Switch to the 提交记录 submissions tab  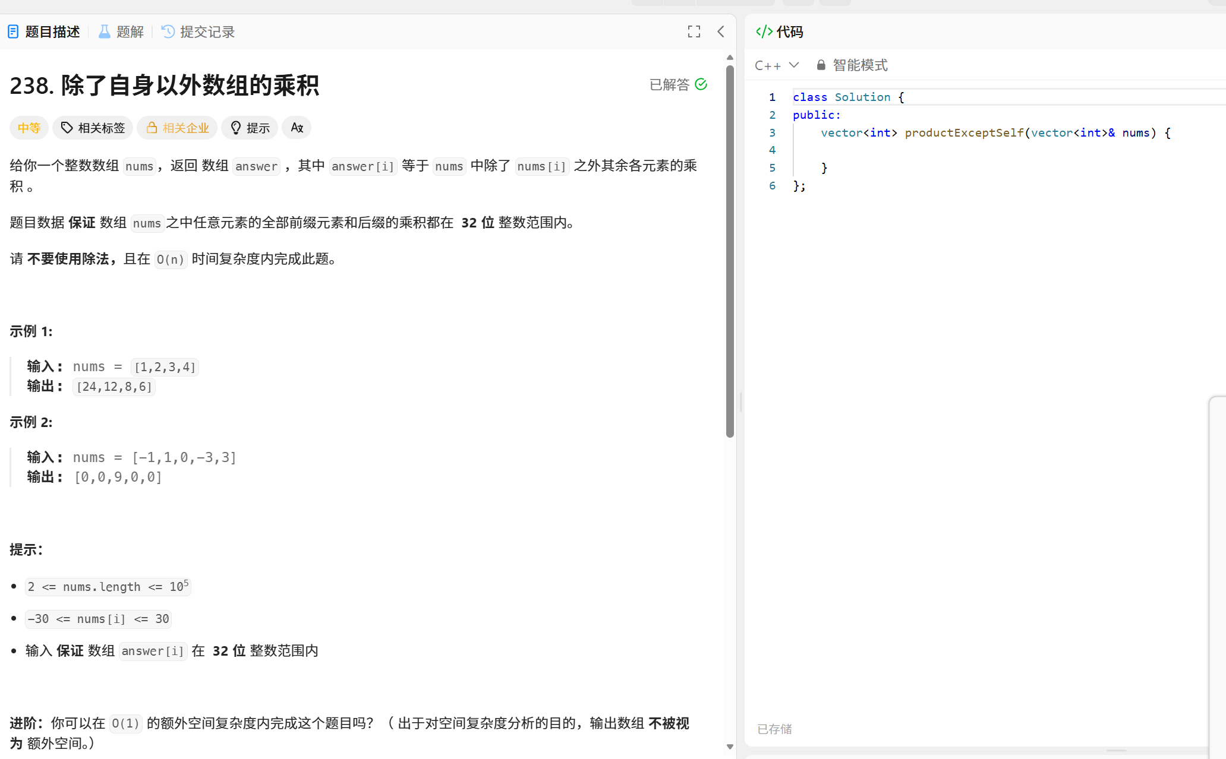pos(198,31)
